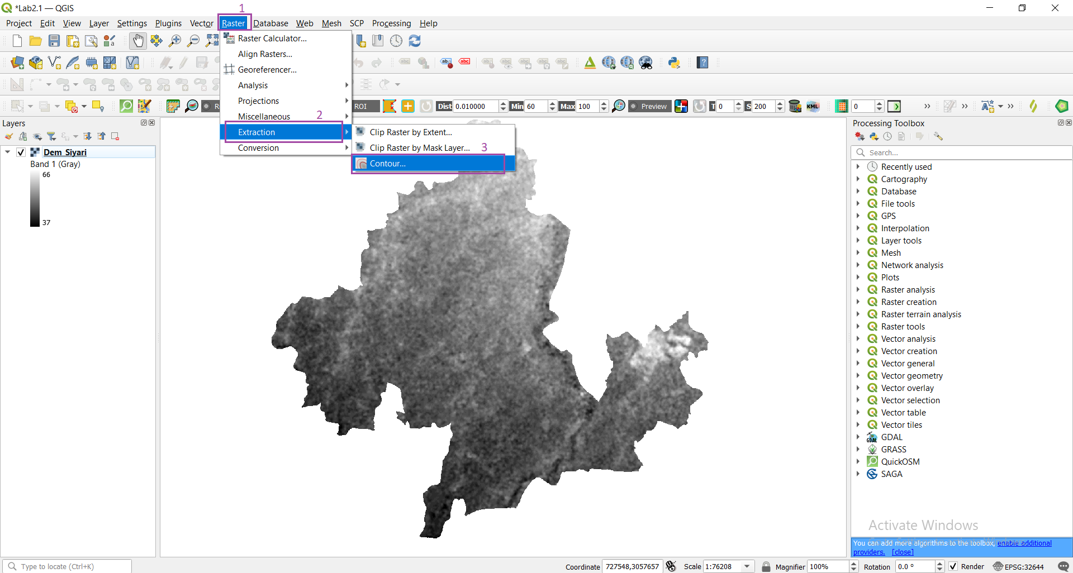This screenshot has height=573, width=1073.
Task: Click the SCP KML export icon
Action: point(813,106)
